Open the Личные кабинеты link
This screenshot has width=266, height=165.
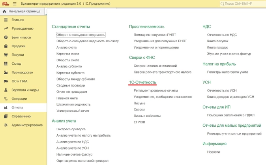147,116
